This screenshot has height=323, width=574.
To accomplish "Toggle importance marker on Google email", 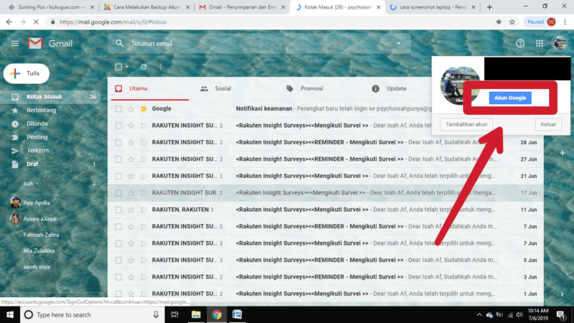I will pyautogui.click(x=143, y=109).
